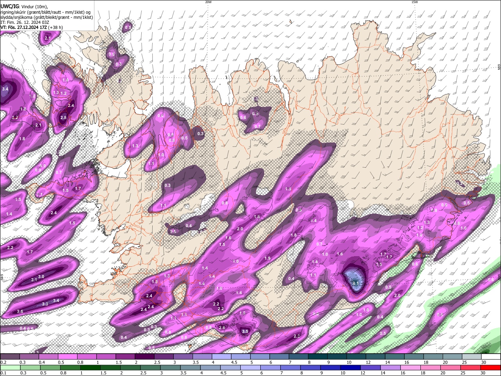Click the 'VT: Fös. 27.12.2024 17Z' valid time
This screenshot has height=376, width=501.
pyautogui.click(x=24, y=28)
